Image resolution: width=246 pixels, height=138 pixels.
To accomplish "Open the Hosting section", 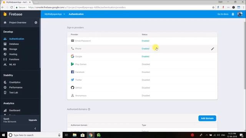I will (x=13, y=54).
